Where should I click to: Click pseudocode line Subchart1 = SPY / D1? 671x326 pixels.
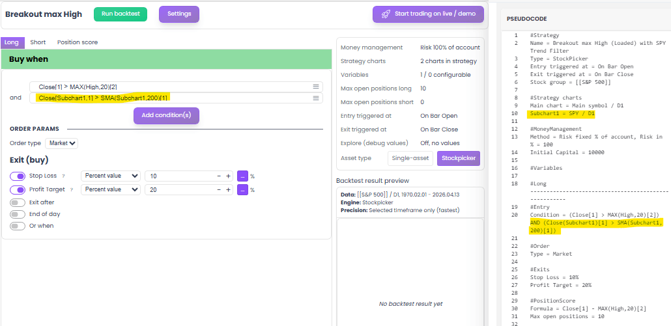coord(562,114)
